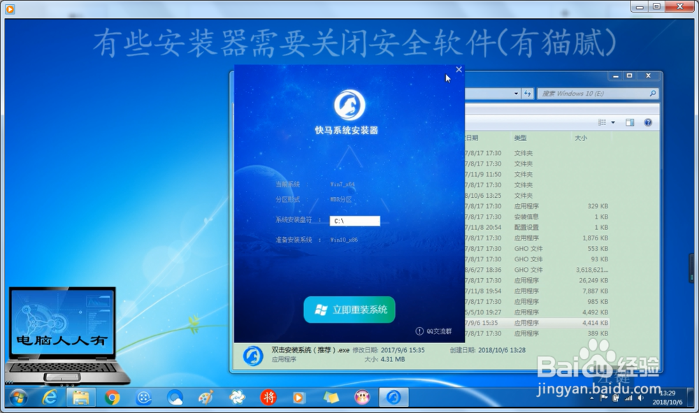Click the Explorer address bar refresh arrows
The height and width of the screenshot is (413, 699).
[x=528, y=94]
